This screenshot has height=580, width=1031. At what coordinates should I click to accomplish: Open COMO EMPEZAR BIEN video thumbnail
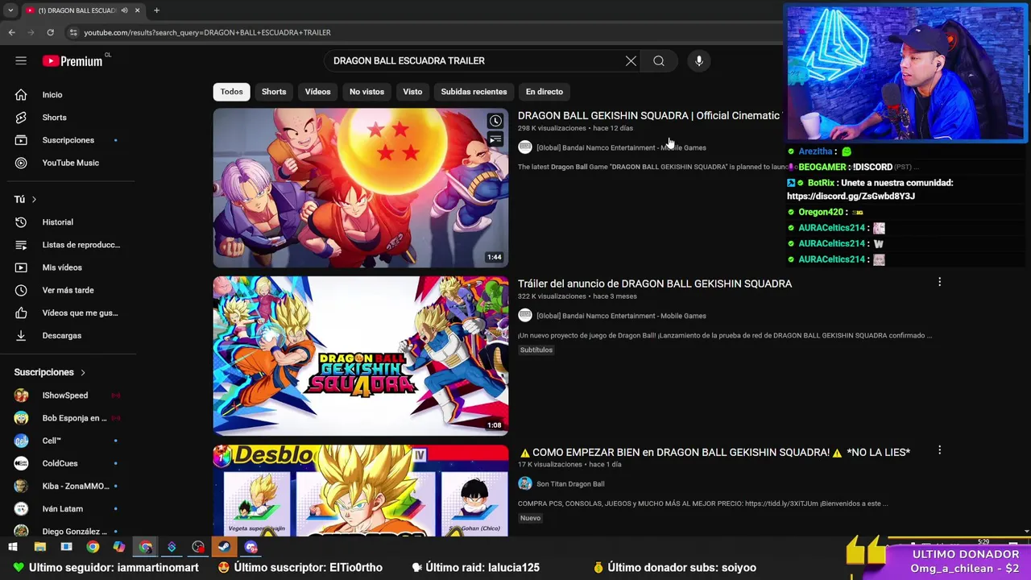coord(361,491)
